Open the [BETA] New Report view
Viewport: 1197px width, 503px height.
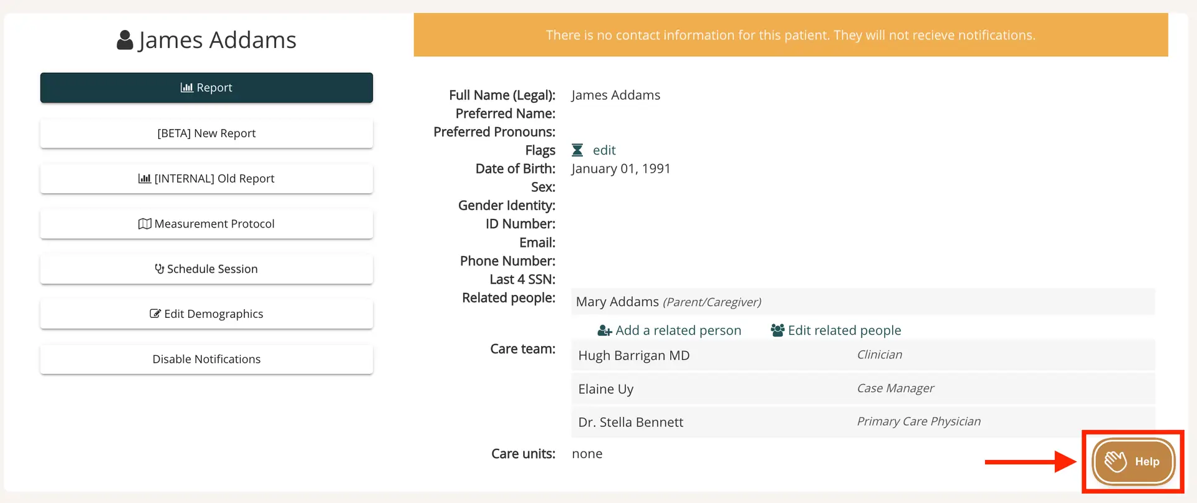tap(206, 133)
